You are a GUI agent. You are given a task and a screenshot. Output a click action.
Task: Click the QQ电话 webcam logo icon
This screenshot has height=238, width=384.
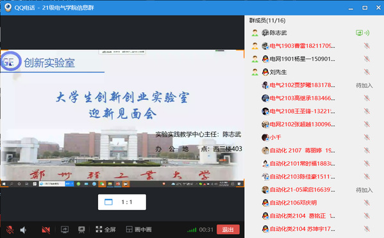pos(8,7)
